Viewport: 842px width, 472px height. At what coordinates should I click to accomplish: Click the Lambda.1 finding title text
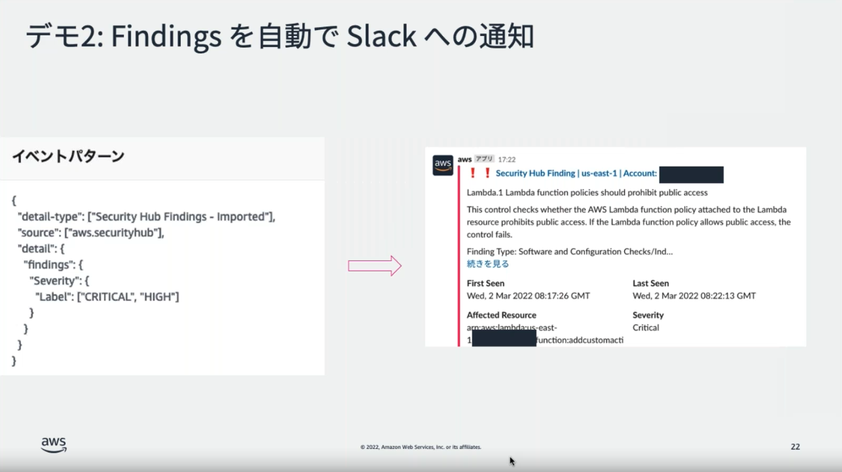coord(587,192)
